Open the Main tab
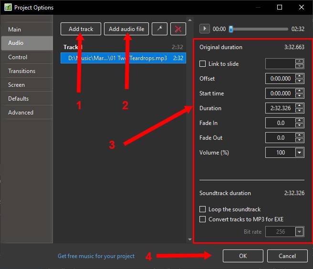This screenshot has width=313, height=269. pyautogui.click(x=27, y=30)
